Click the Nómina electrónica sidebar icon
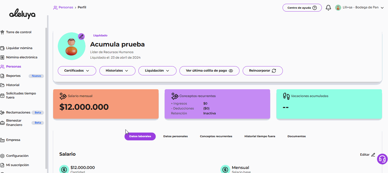Image resolution: width=388 pixels, height=173 pixels. [x=3, y=57]
